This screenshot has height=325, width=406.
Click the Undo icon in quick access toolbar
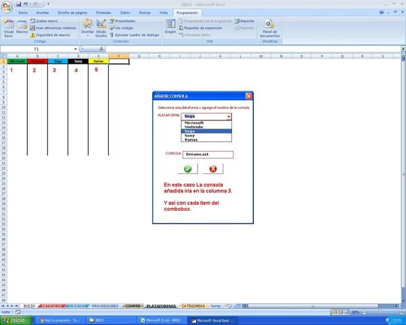[x=26, y=4]
